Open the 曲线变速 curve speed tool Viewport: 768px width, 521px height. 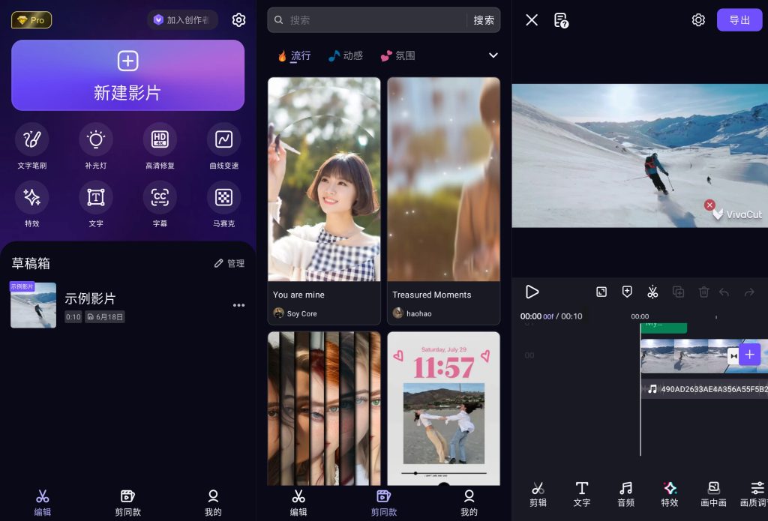coord(223,146)
